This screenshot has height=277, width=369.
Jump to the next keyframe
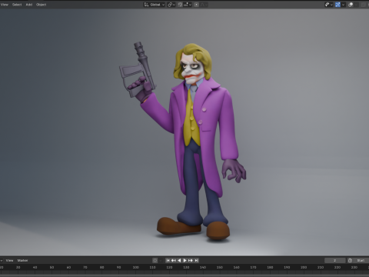(x=191, y=260)
